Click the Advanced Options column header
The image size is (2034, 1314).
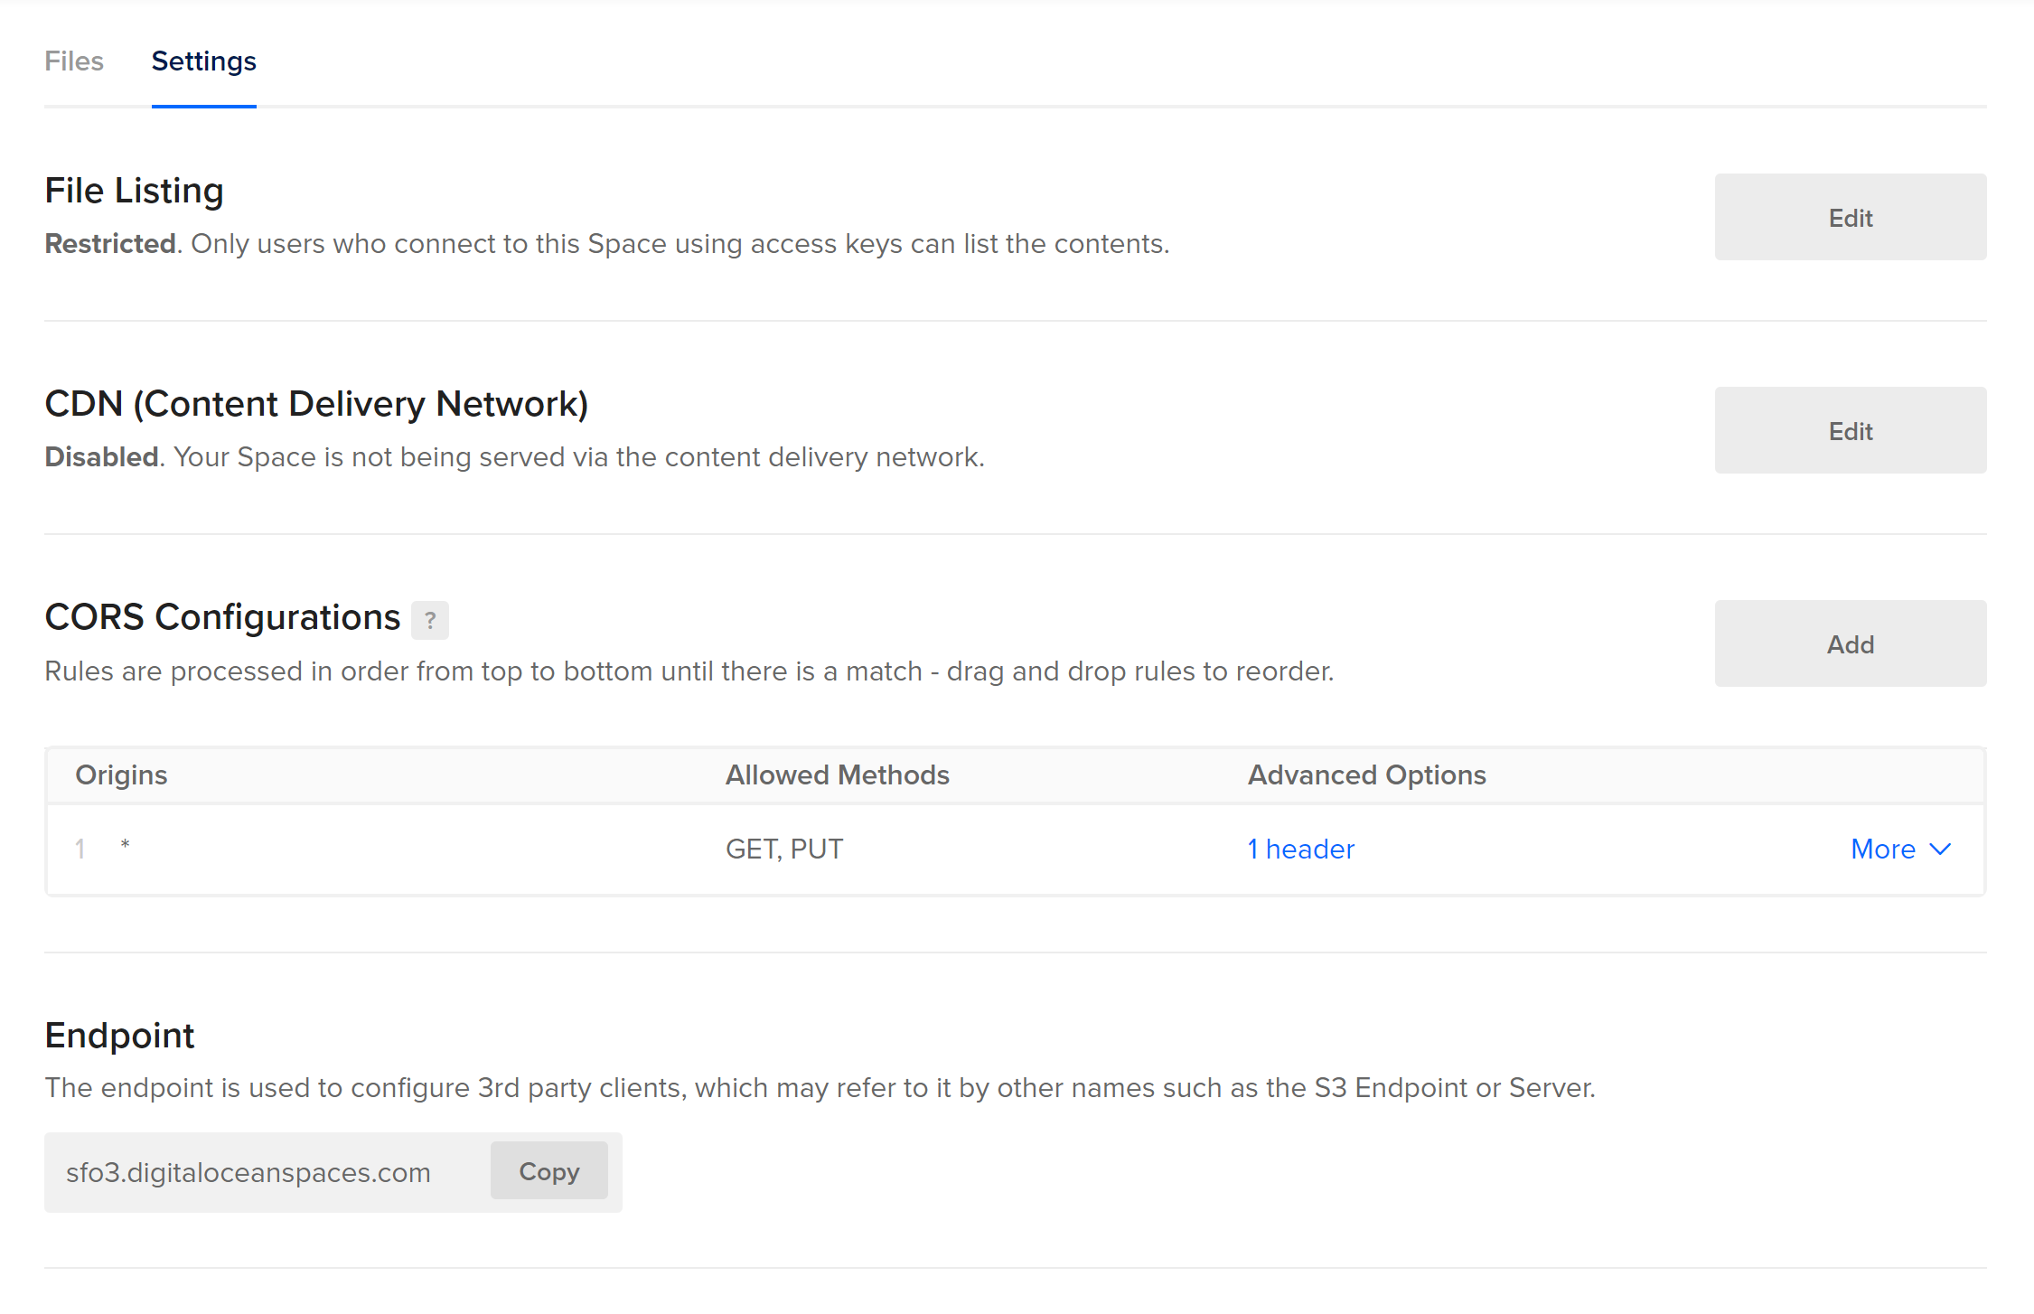point(1366,774)
